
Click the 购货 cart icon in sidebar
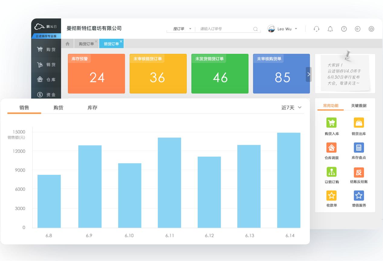point(40,49)
